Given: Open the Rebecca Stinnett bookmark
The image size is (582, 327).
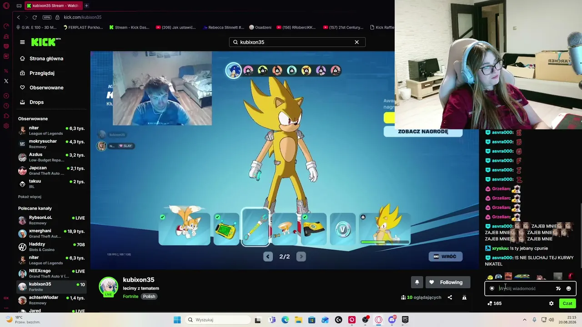Looking at the screenshot, I should point(223,27).
